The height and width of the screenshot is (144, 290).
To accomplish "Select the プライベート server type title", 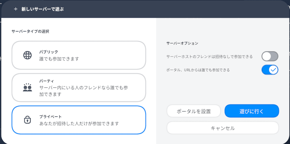I will click(x=50, y=117).
